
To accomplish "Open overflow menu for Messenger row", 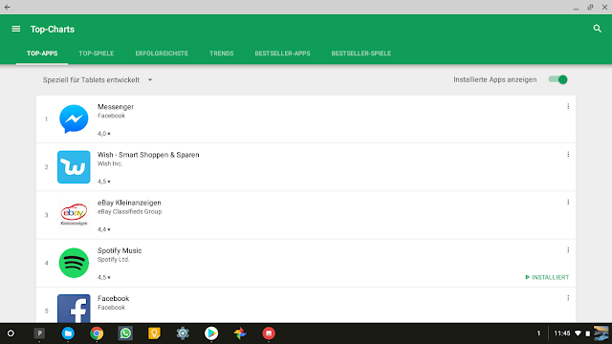I will (568, 106).
